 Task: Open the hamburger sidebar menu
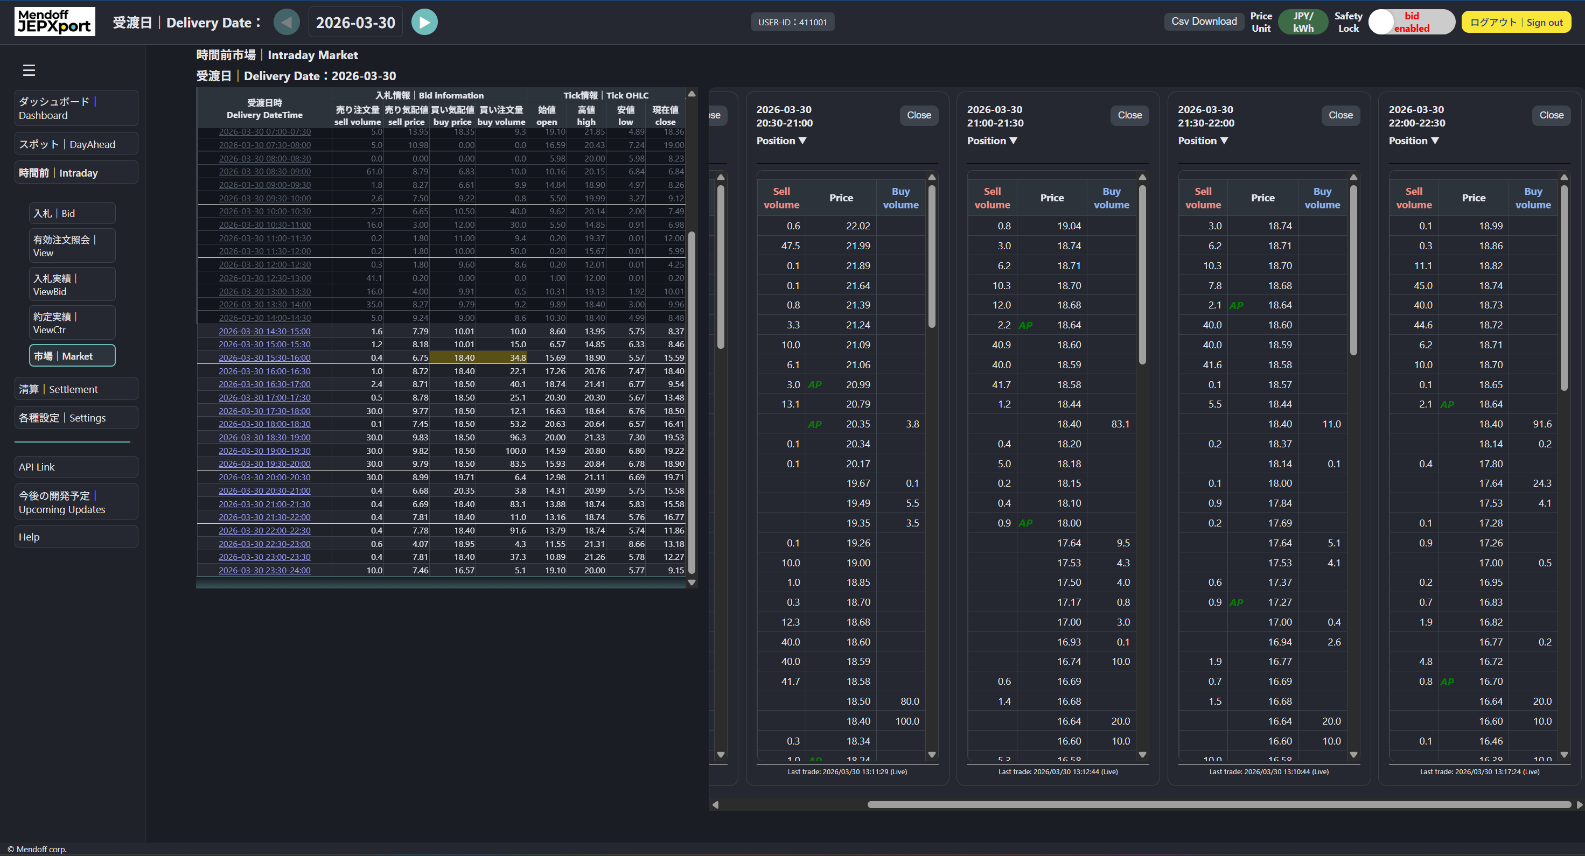click(29, 70)
